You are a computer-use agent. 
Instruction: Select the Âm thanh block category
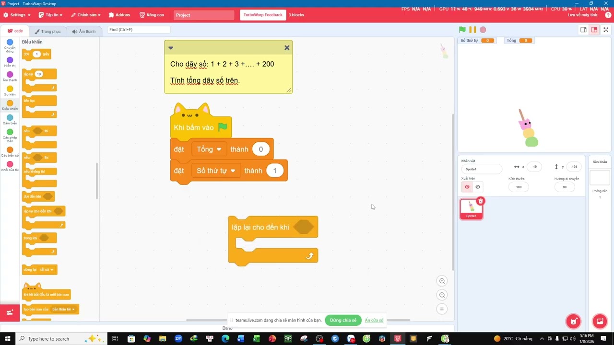pos(10,77)
